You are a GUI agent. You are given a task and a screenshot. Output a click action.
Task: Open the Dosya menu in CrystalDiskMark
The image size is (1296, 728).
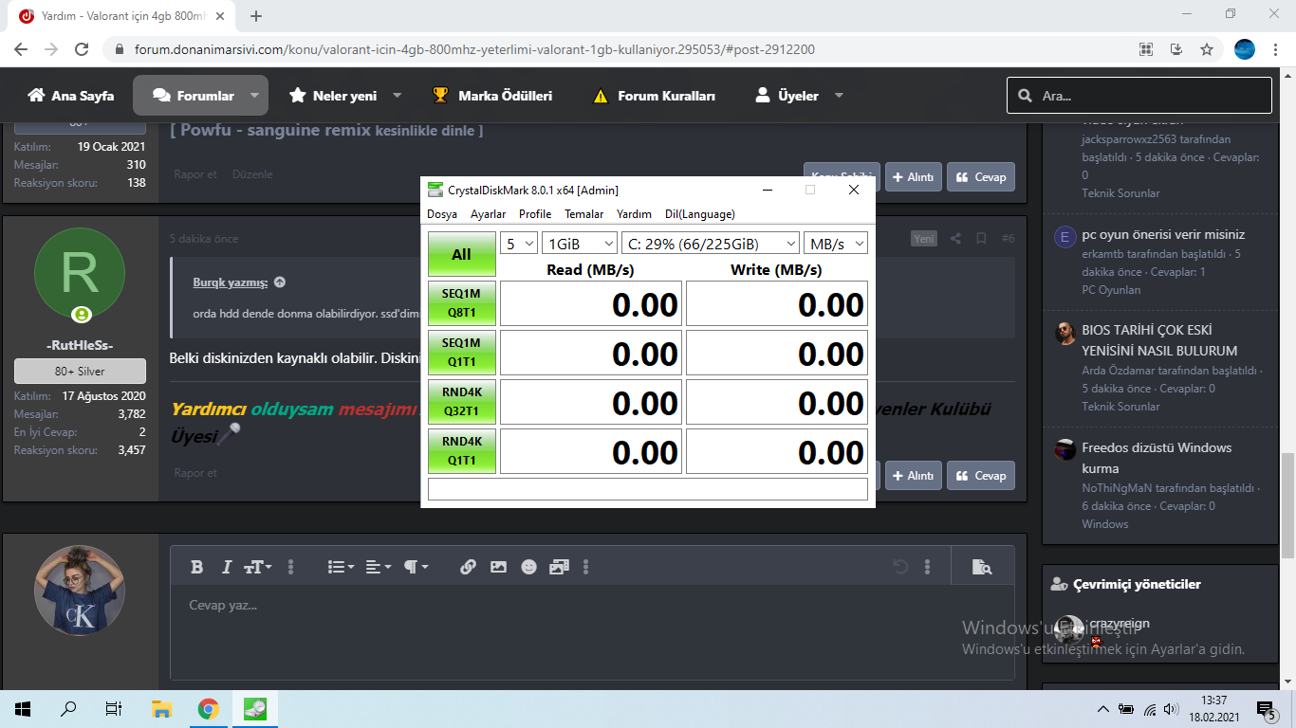tap(442, 214)
